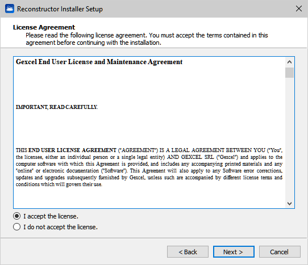Click the paragraph starting "THIS END USER LICENSE AGREEMENT"
The image size is (308, 265).
click(149, 167)
